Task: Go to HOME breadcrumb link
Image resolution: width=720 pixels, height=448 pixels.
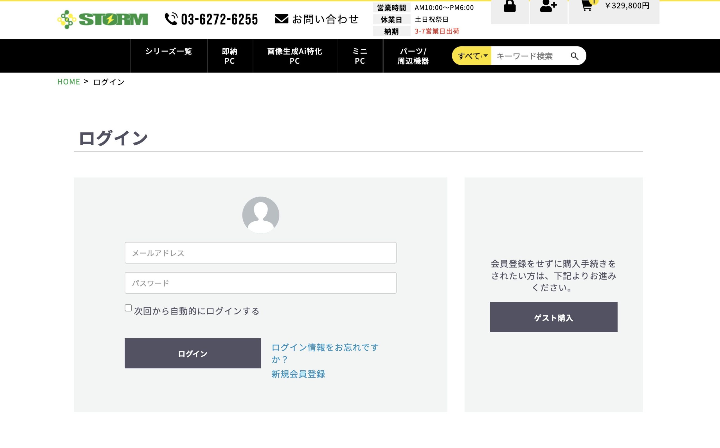Action: 69,82
